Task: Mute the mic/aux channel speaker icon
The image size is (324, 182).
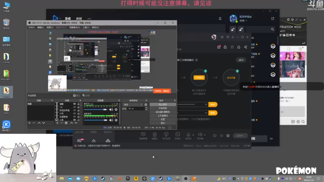Action: [111, 110]
